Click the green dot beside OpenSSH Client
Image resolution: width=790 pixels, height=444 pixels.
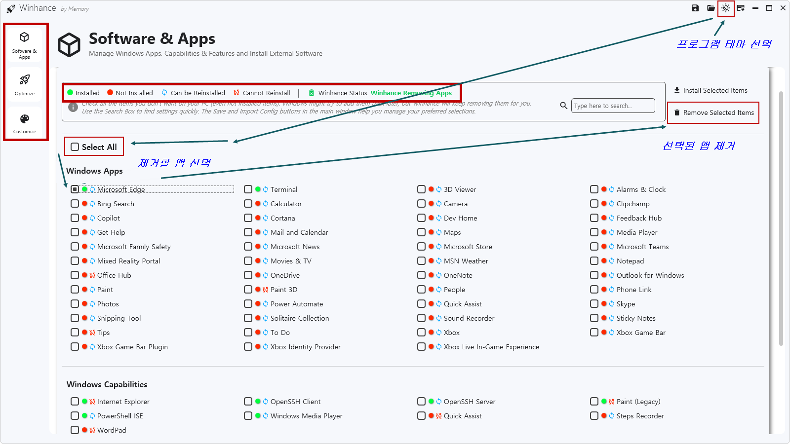[x=258, y=401]
